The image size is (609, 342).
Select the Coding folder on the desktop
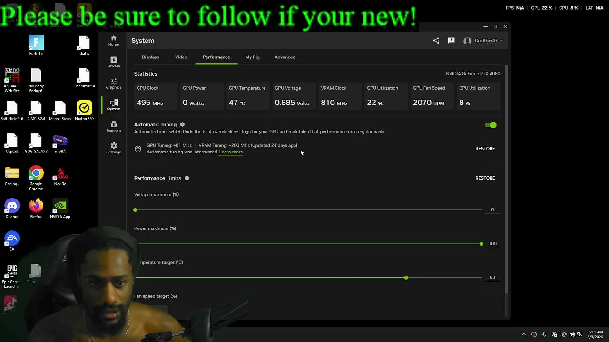[12, 177]
